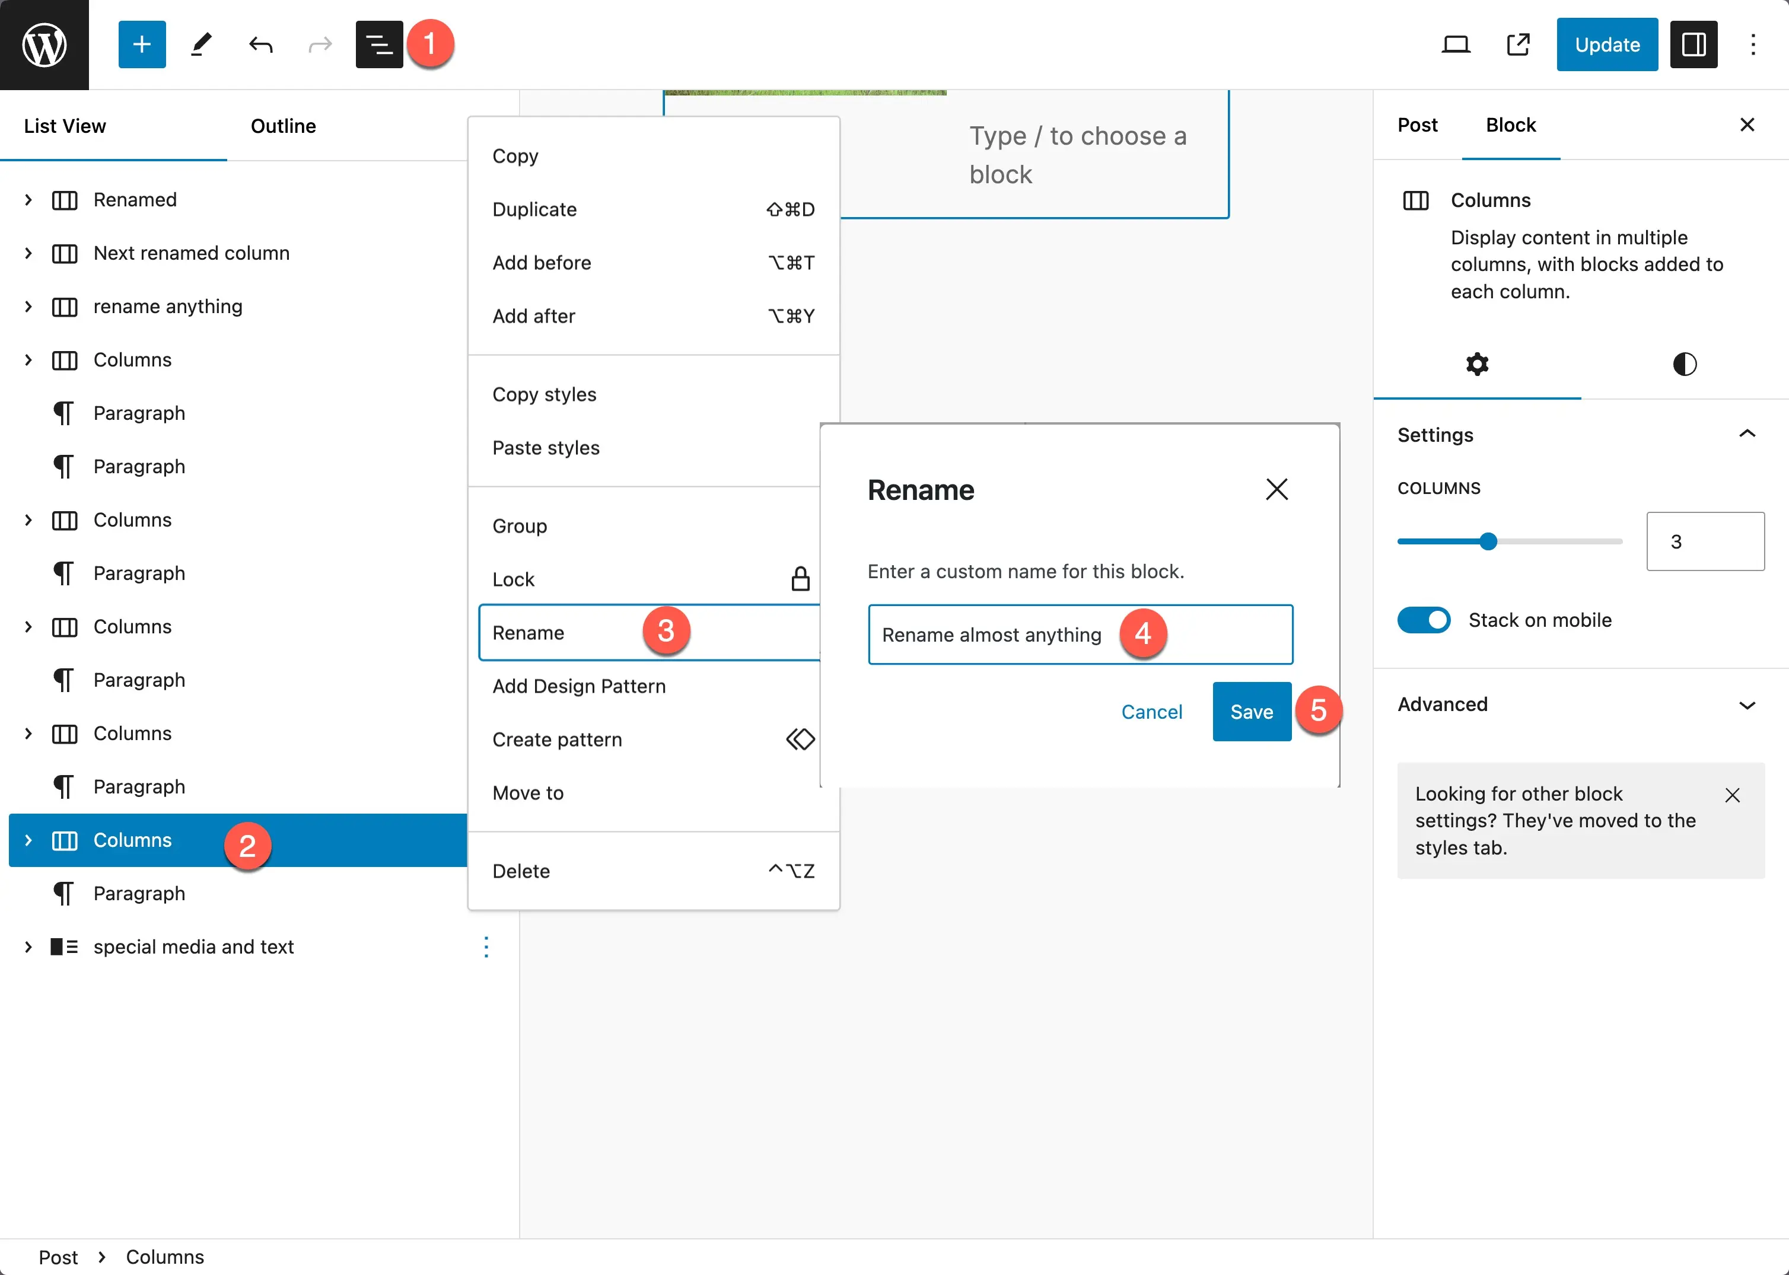Toggle the Stack on mobile switch
This screenshot has height=1275, width=1789.
1425,617
